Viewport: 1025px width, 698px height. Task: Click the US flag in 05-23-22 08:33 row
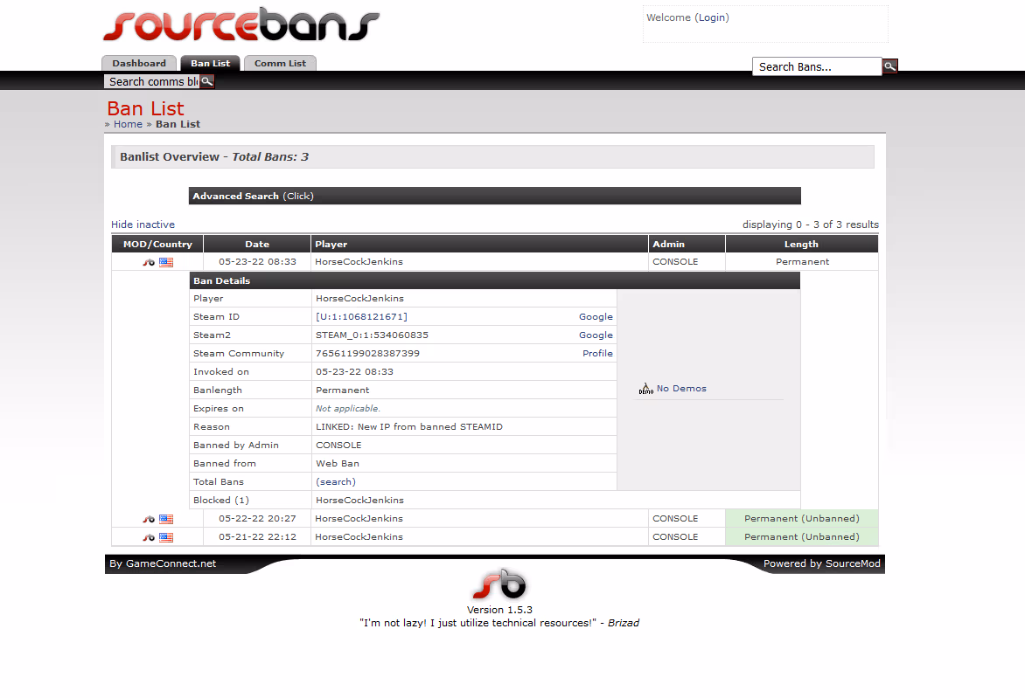pos(166,262)
